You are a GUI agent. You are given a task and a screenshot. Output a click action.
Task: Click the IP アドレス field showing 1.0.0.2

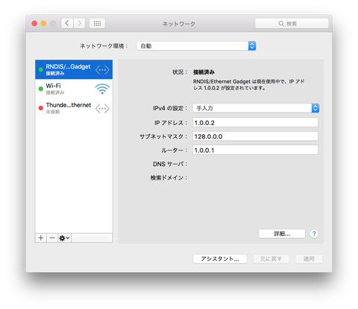[255, 123]
